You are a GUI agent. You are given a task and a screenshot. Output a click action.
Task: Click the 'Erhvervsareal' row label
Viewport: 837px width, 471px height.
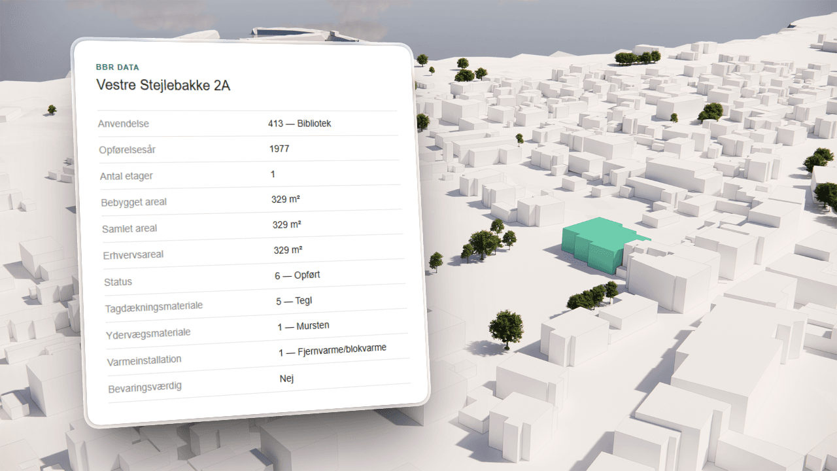pyautogui.click(x=133, y=255)
